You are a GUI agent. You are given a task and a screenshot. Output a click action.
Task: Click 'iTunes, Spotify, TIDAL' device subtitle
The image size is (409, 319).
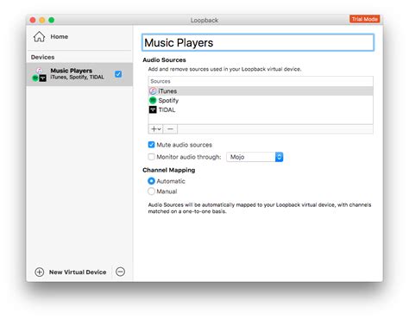[77, 78]
